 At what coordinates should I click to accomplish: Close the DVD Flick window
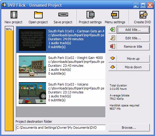pos(150,5)
